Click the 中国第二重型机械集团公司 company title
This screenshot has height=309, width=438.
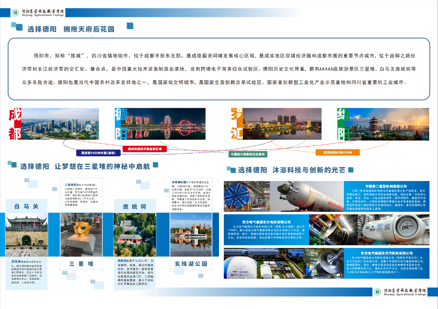click(386, 186)
